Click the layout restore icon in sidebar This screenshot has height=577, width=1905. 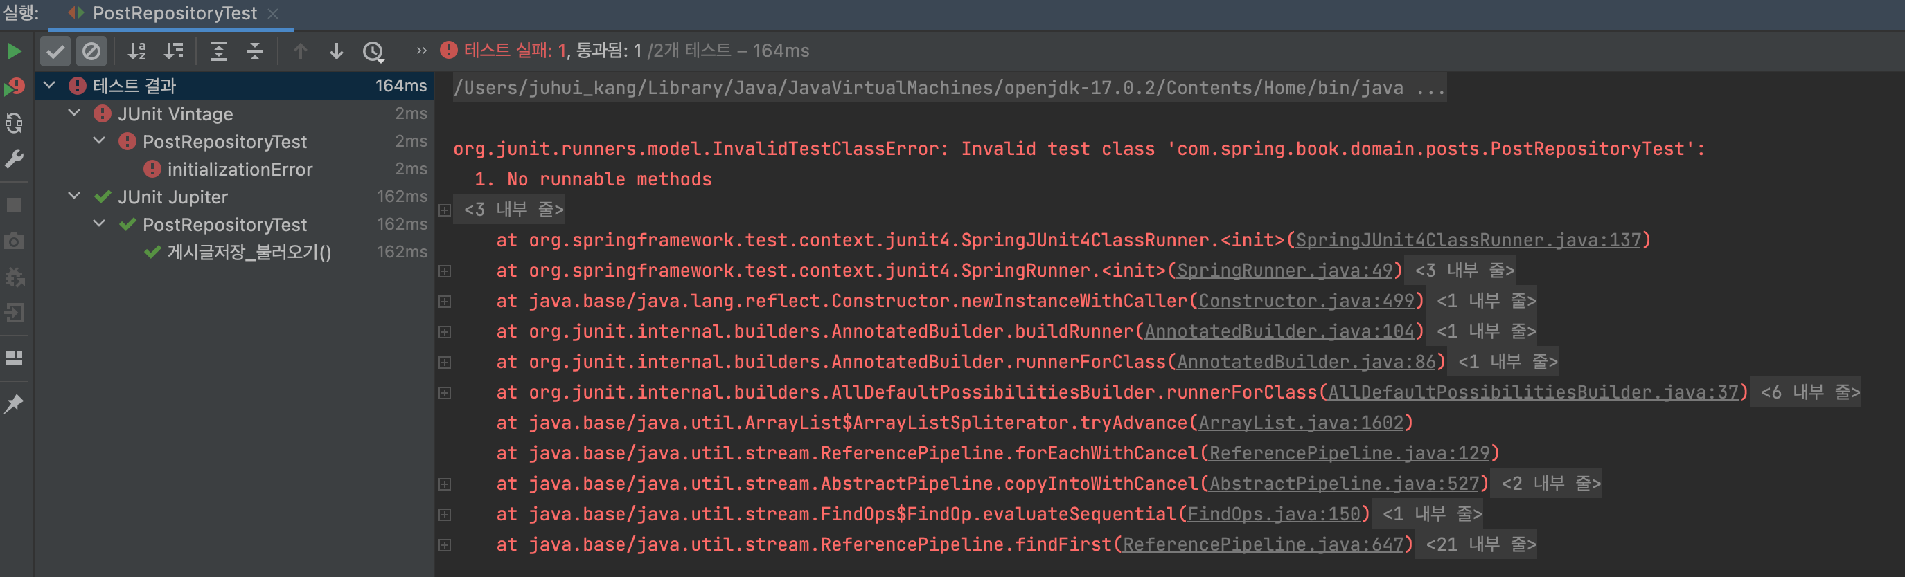tap(14, 358)
